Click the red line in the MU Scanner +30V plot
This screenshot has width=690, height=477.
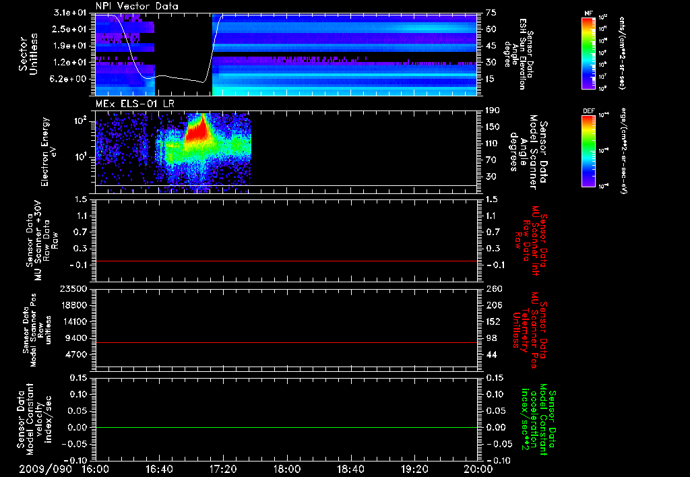point(286,261)
